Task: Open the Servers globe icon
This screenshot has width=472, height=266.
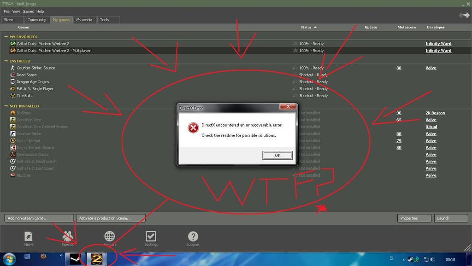Action: (x=110, y=236)
